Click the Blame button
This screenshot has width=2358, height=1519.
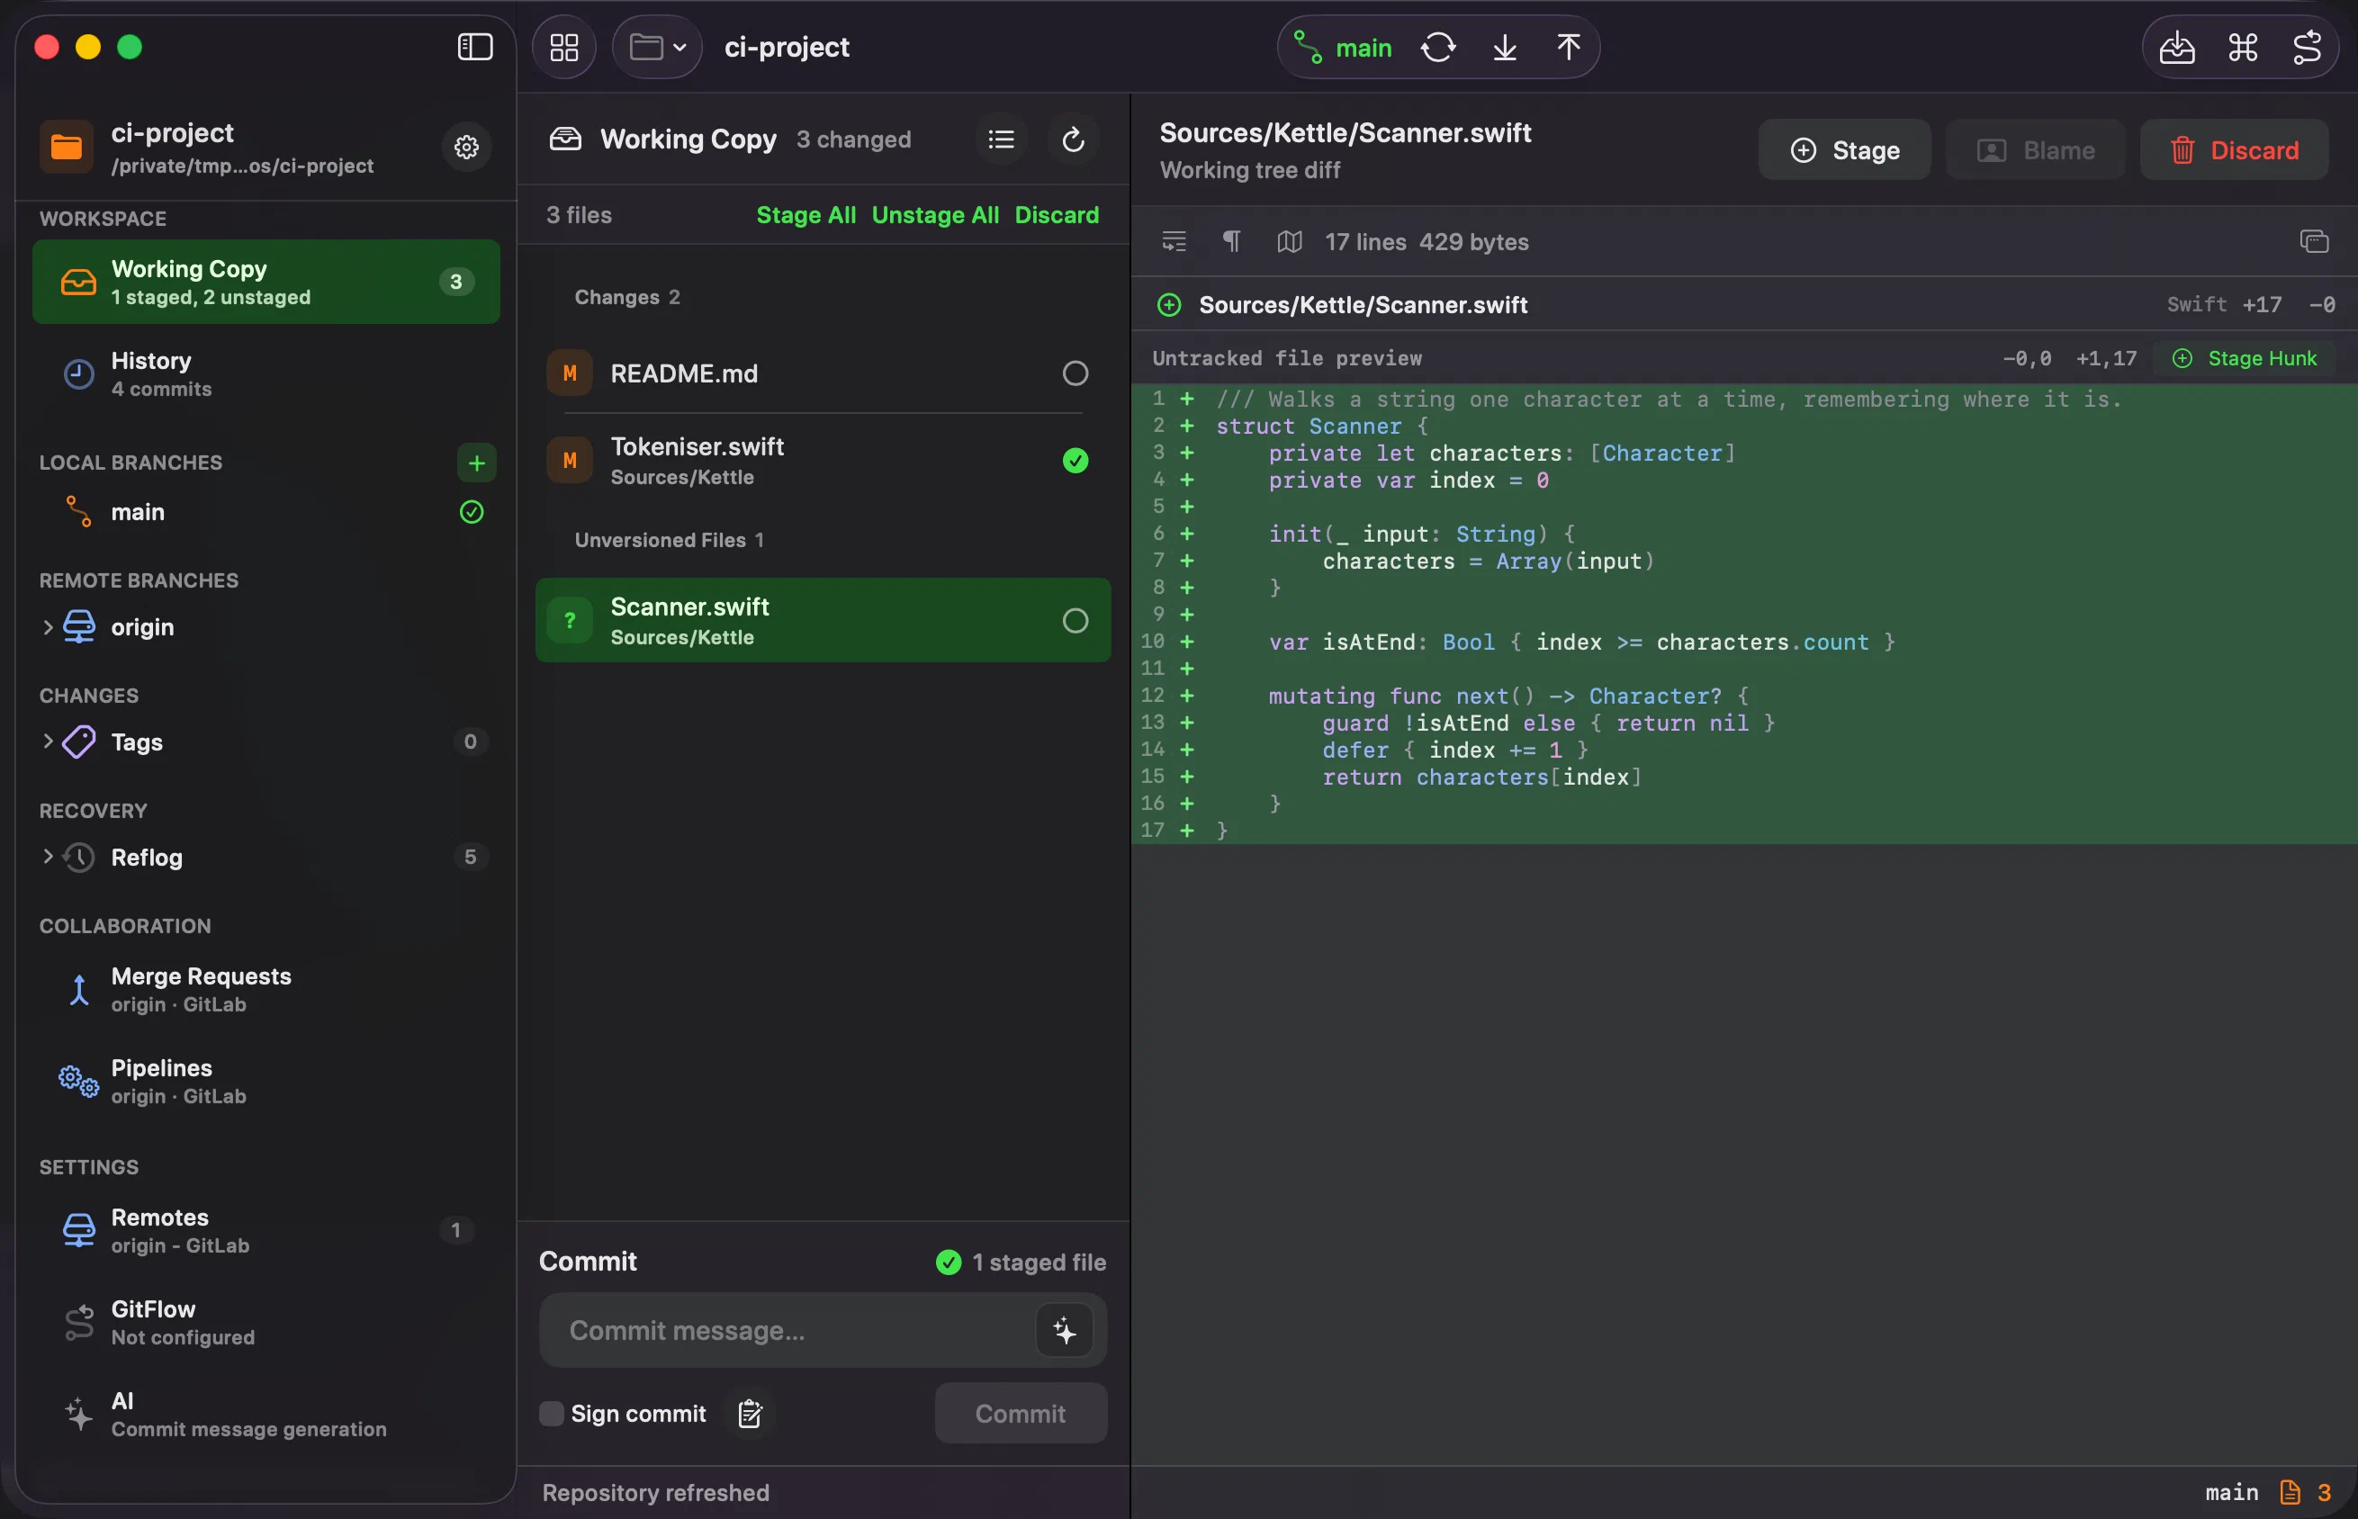[2036, 150]
